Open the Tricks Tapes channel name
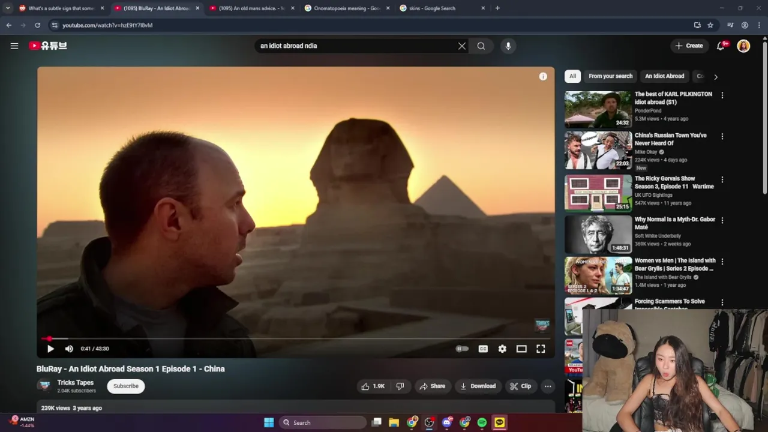Screen dimensions: 768x432 (x=75, y=383)
